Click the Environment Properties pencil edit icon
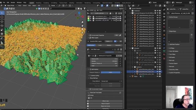Viewport: 196px width, 110px height. pos(120,35)
